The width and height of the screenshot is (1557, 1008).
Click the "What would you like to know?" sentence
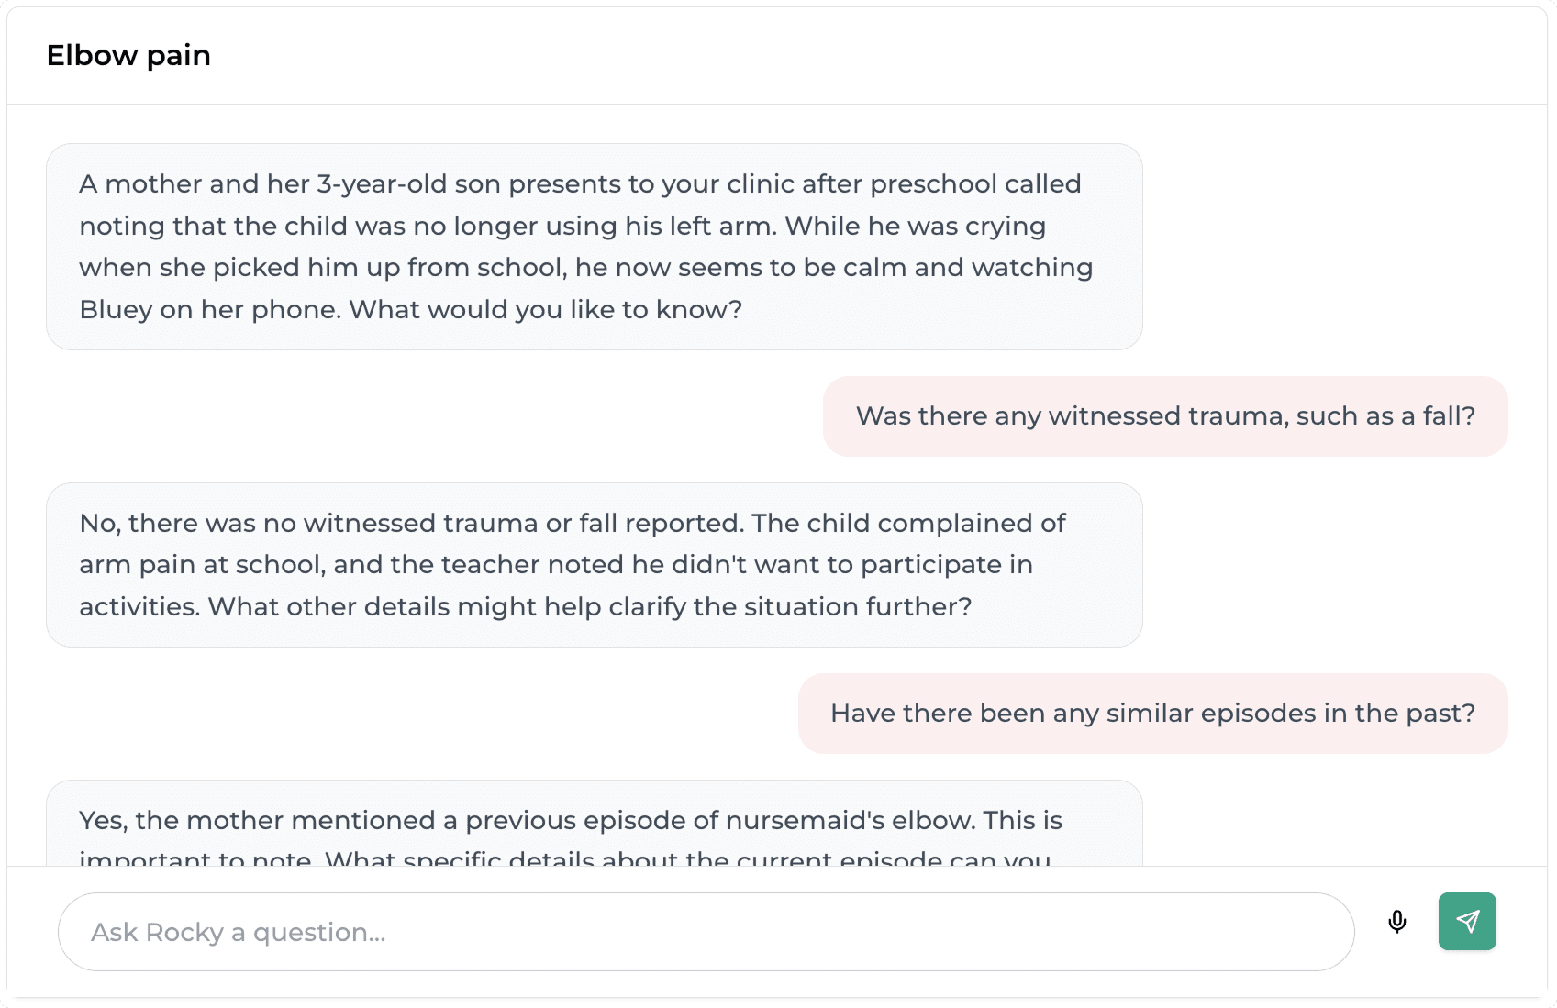click(x=546, y=310)
